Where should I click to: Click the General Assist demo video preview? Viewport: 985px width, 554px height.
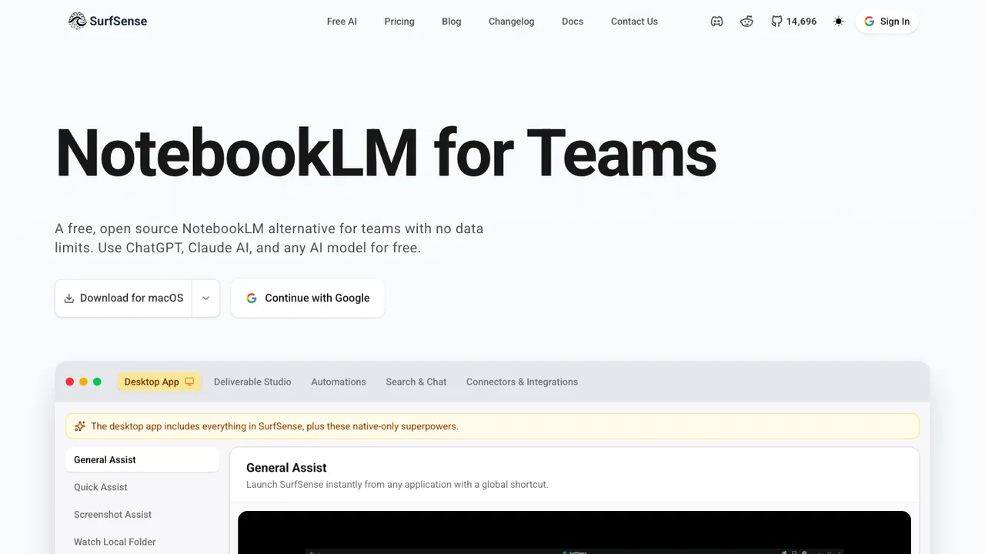point(574,532)
